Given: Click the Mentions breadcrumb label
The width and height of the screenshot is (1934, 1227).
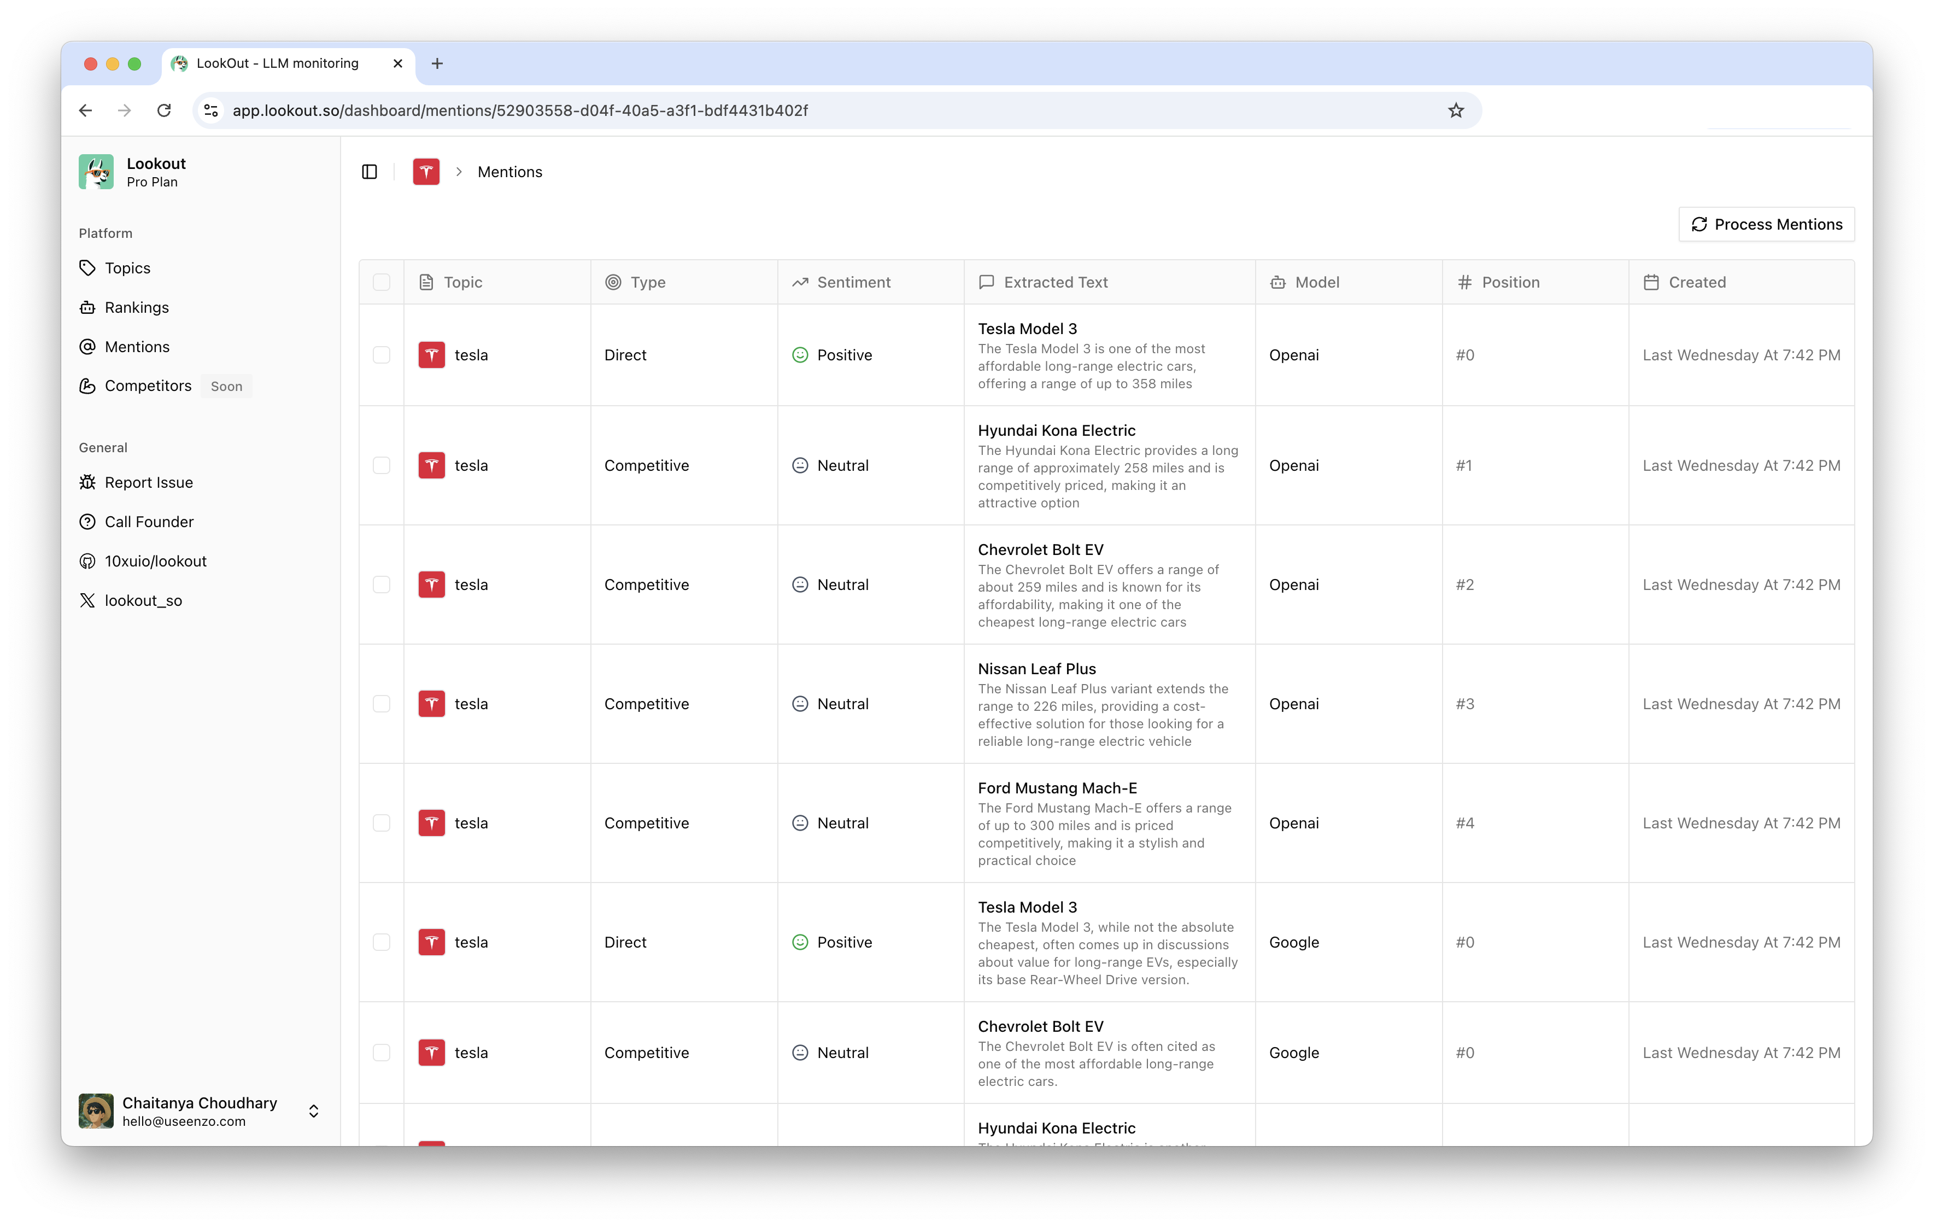Looking at the screenshot, I should (510, 172).
